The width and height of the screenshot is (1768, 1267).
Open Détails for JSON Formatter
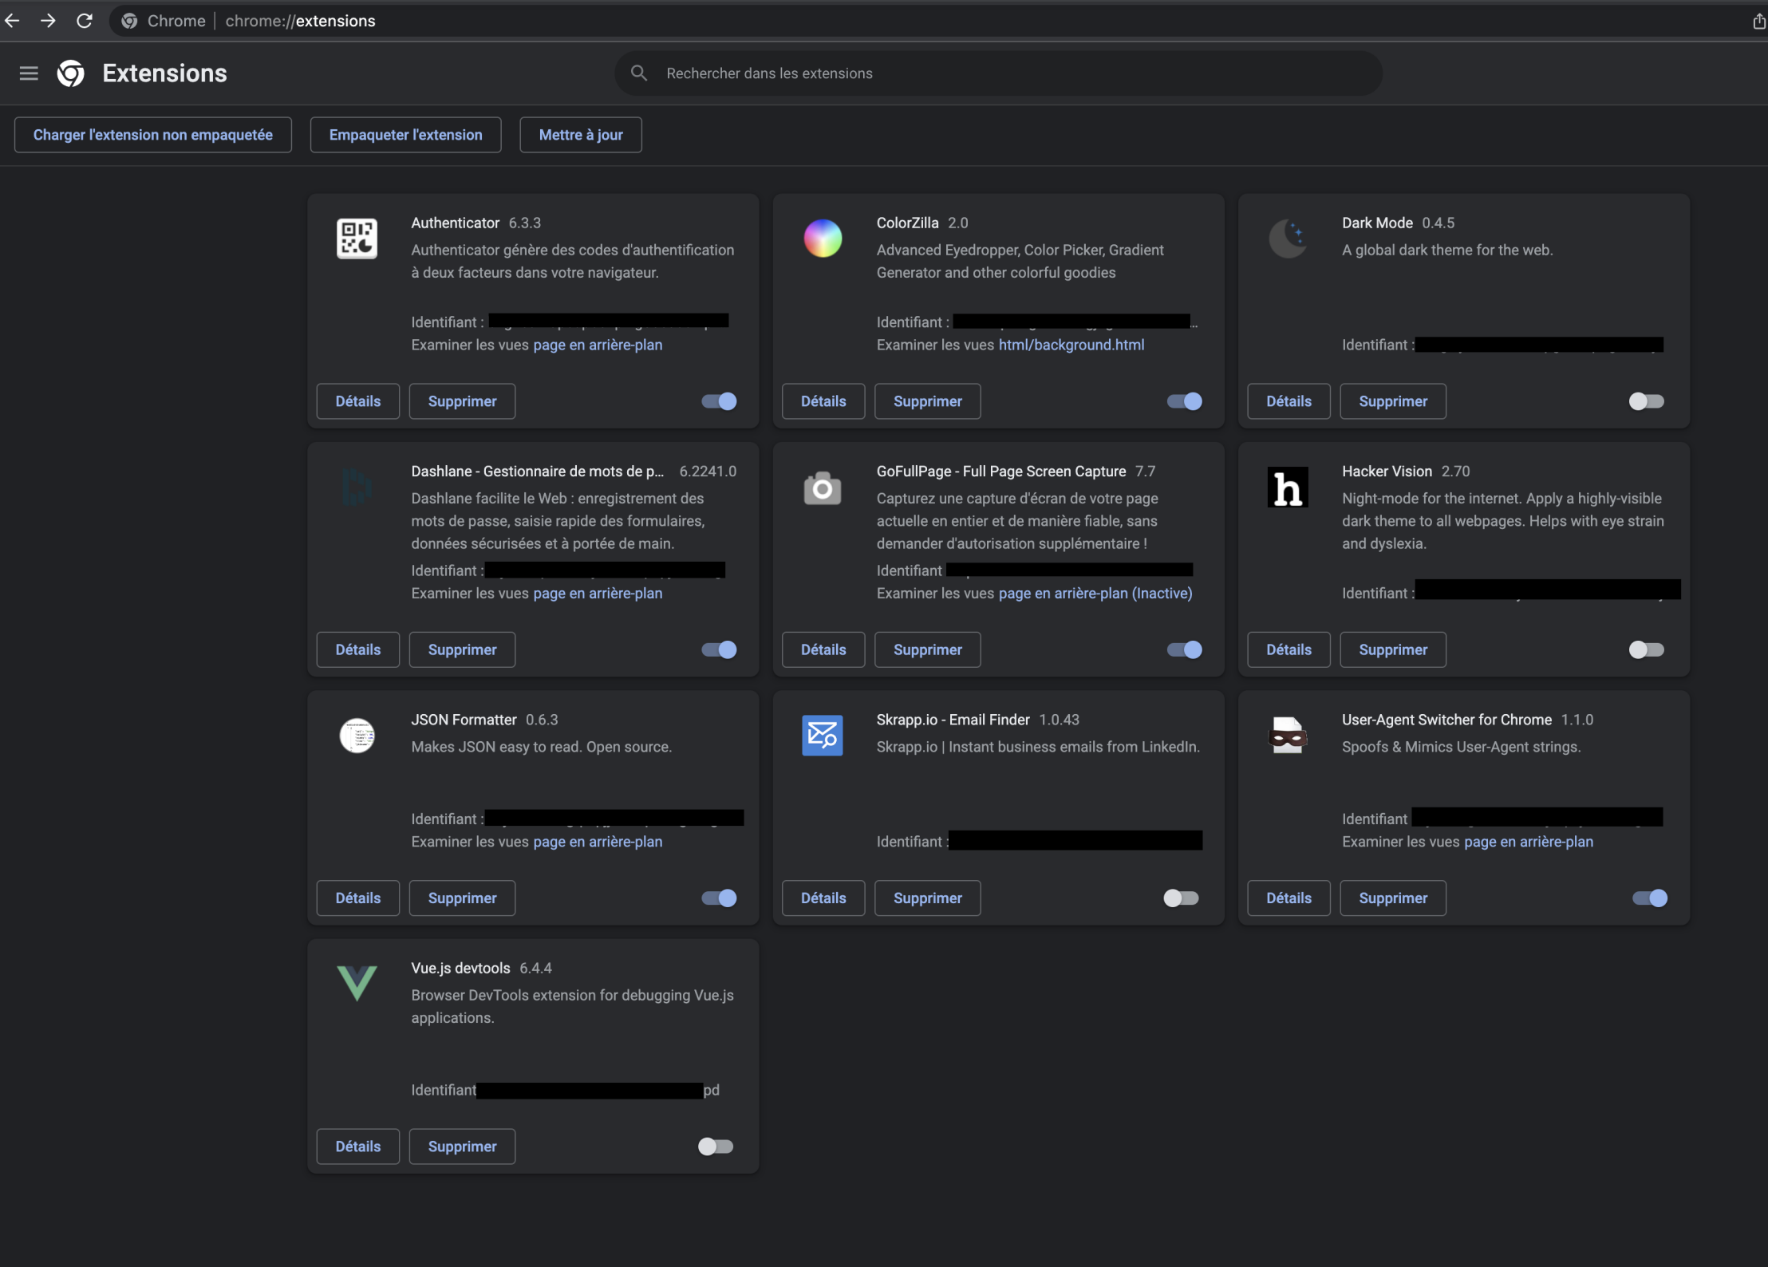(x=358, y=898)
